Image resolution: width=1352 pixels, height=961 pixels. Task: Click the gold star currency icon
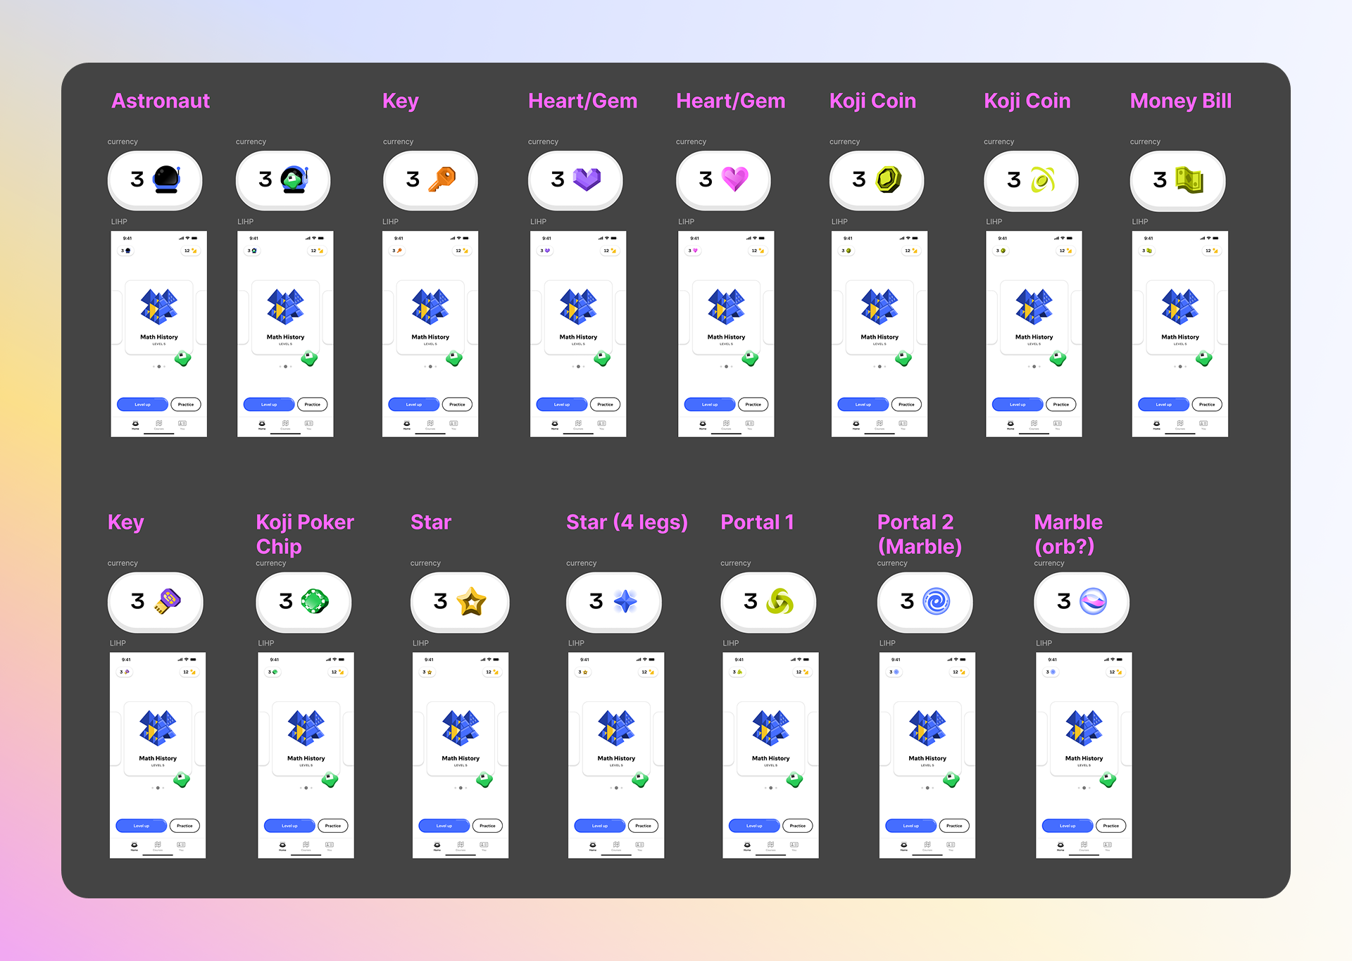point(471,601)
